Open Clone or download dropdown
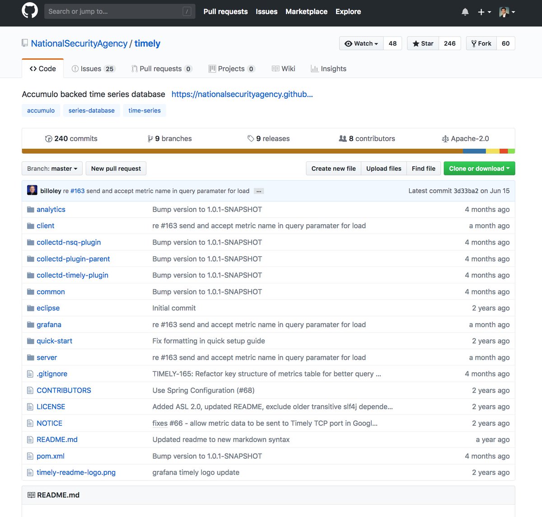The width and height of the screenshot is (542, 517). click(479, 169)
